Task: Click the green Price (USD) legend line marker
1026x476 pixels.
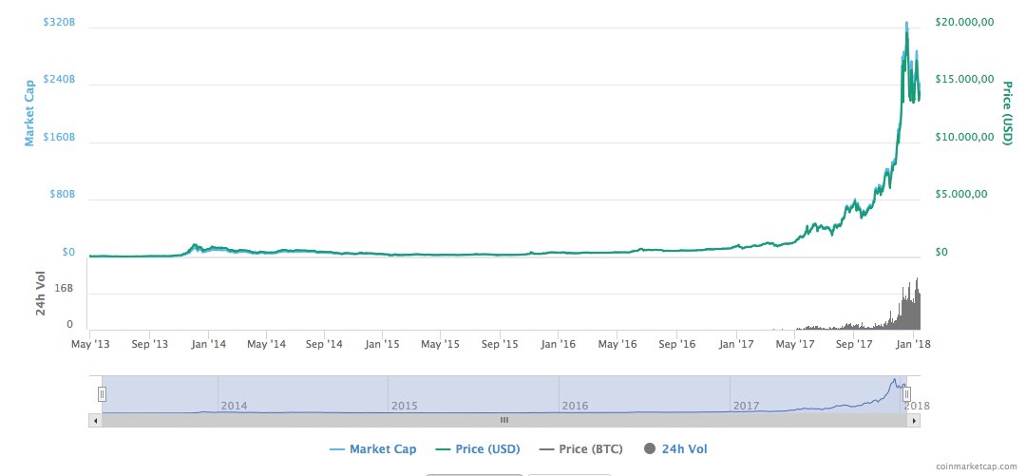Action: (441, 448)
